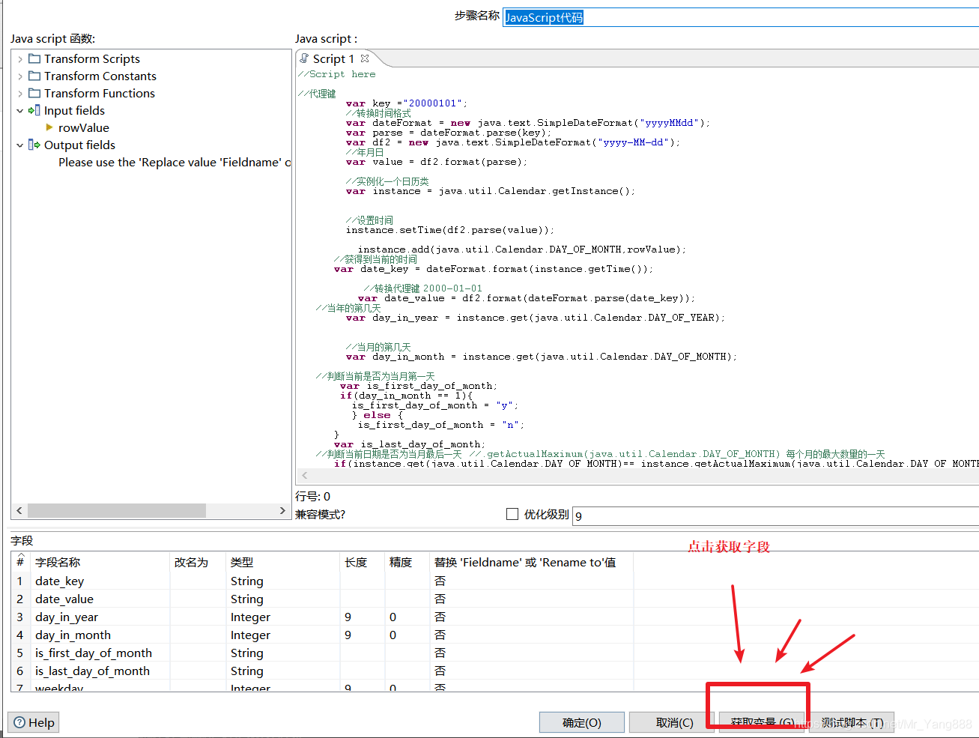The height and width of the screenshot is (738, 979).
Task: Click the var key ="20000101" code line
Action: tap(407, 103)
